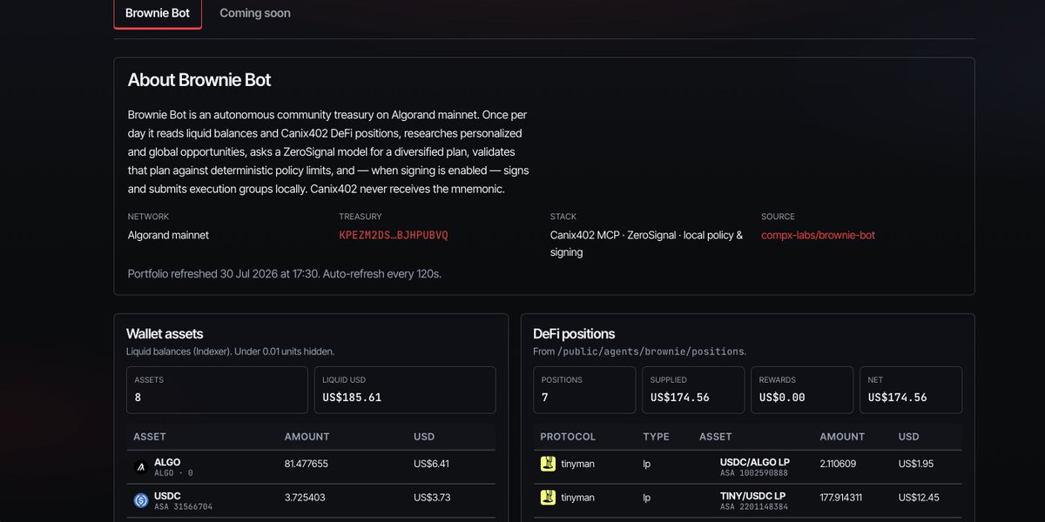Viewport: 1045px width, 522px height.
Task: Click the Wallet assets heading
Action: point(165,333)
